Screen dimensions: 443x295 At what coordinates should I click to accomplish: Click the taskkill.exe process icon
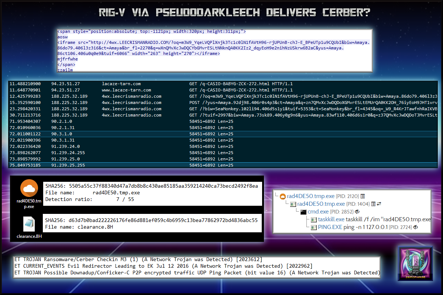[313, 220]
